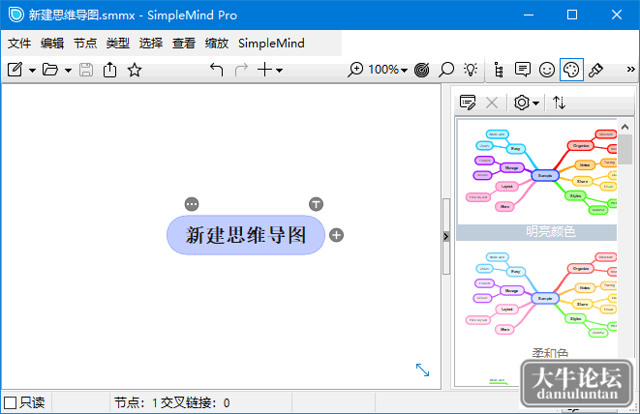Select the 新建思维导图 central node

click(x=246, y=235)
